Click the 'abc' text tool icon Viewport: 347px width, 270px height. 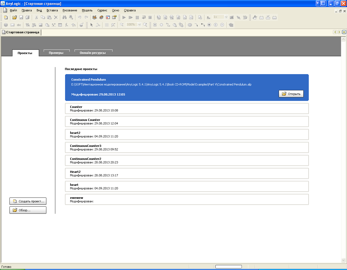(19, 25)
